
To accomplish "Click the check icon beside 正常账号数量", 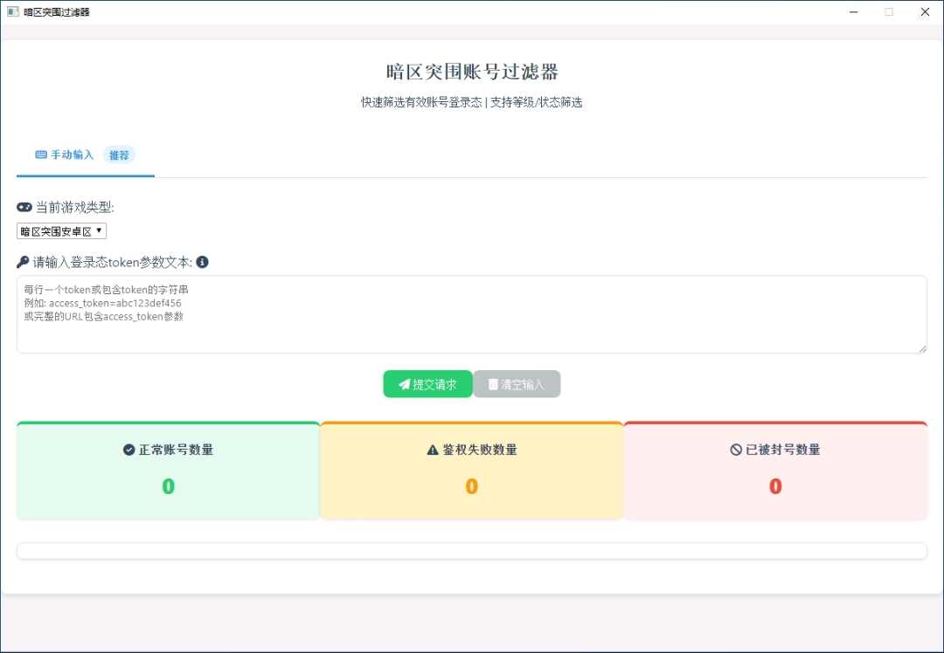I will click(x=128, y=450).
